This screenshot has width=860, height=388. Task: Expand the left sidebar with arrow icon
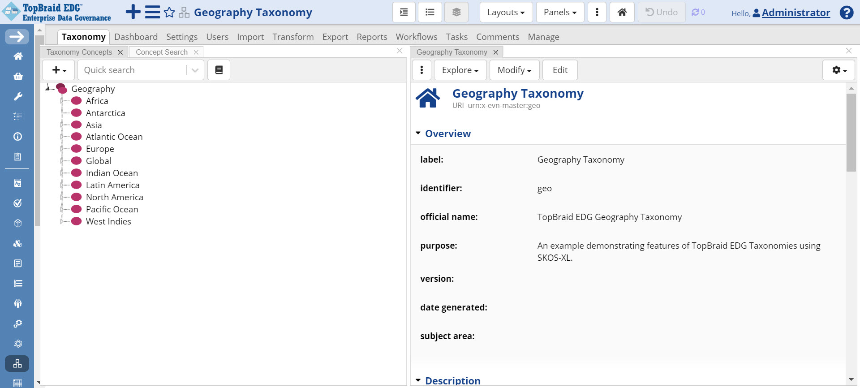click(17, 37)
